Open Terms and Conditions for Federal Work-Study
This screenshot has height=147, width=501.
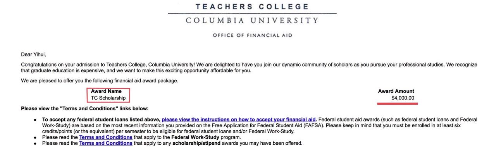[x=106, y=137]
